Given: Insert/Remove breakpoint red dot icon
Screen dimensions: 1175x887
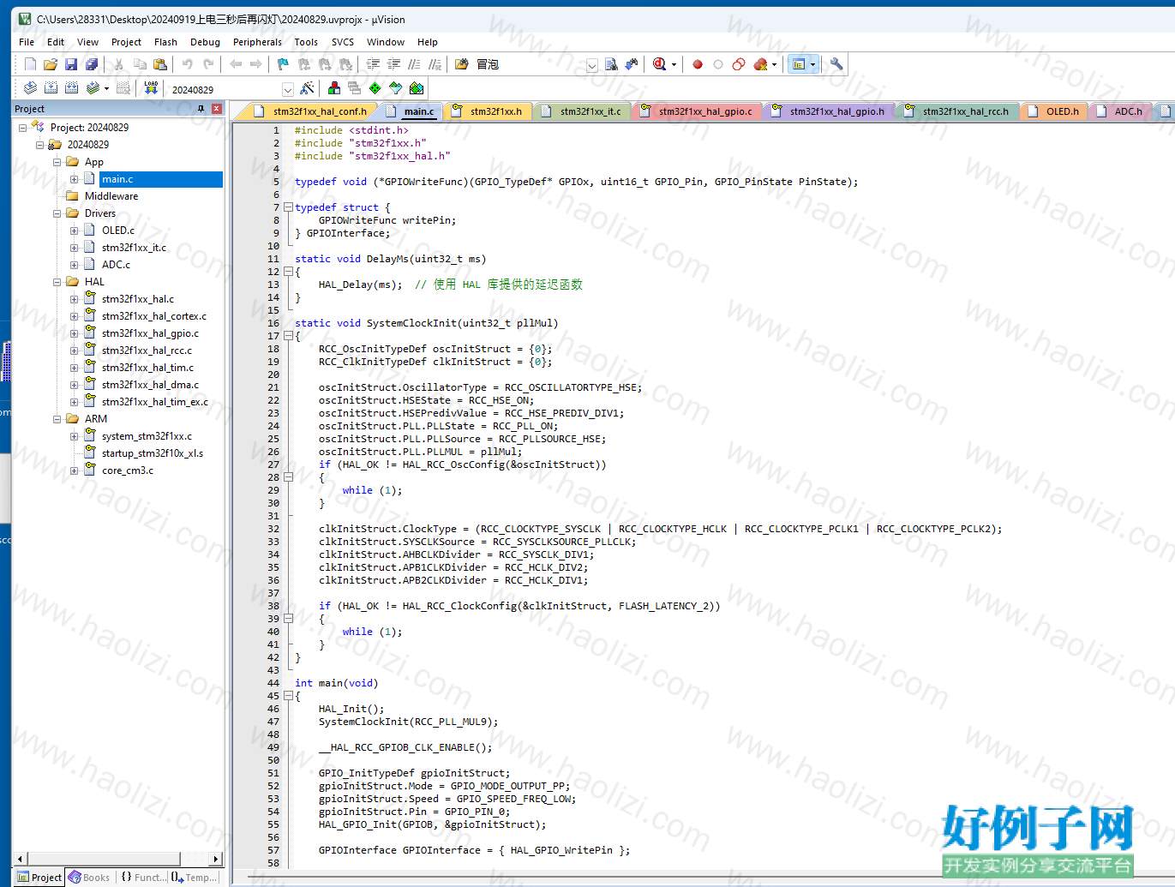Looking at the screenshot, I should 698,64.
